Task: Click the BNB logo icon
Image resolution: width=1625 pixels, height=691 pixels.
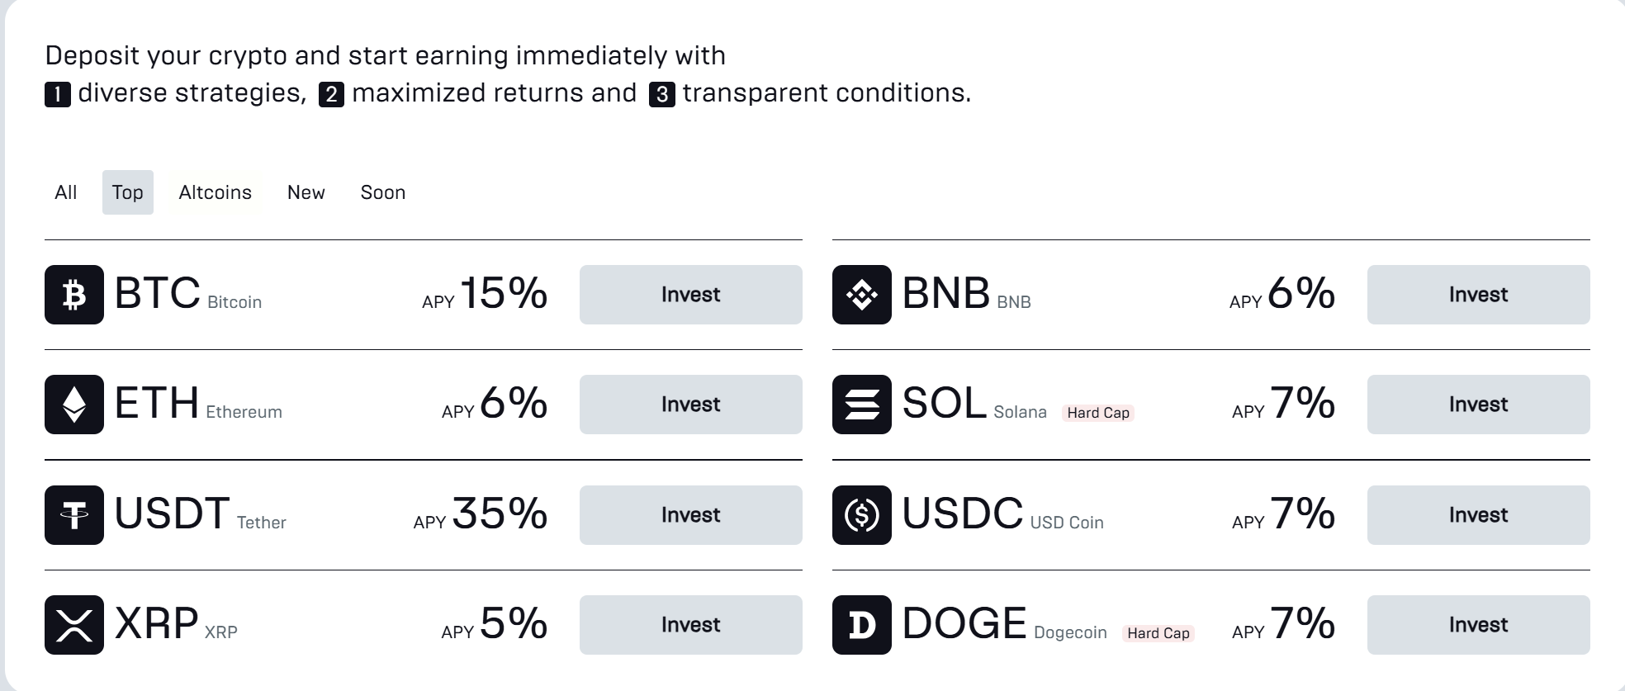Action: click(x=862, y=295)
